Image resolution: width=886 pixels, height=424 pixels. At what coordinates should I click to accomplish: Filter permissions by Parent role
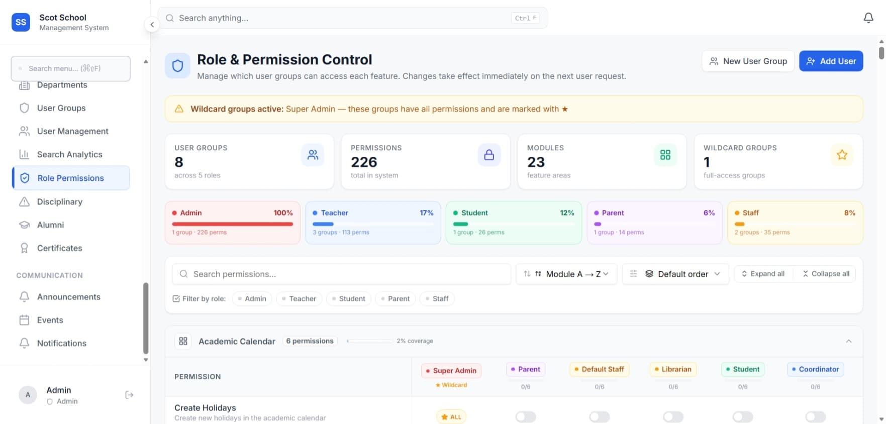tap(396, 298)
